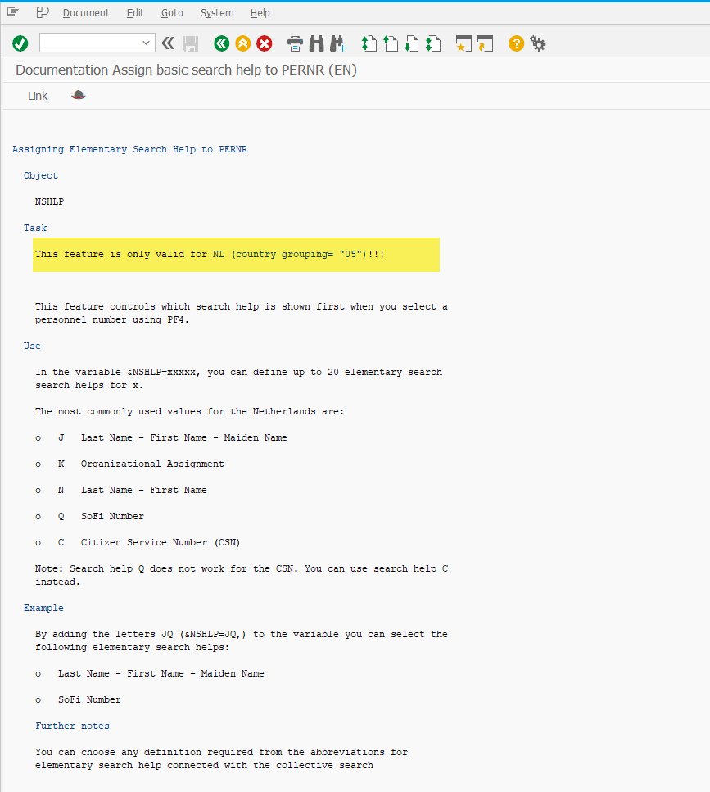The height and width of the screenshot is (792, 710).
Task: Jump to First Page icon
Action: click(x=369, y=43)
